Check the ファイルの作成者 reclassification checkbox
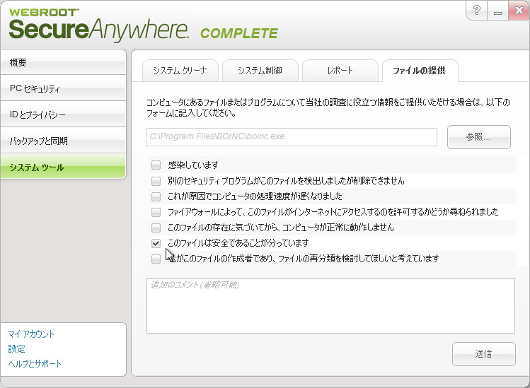 (x=156, y=259)
